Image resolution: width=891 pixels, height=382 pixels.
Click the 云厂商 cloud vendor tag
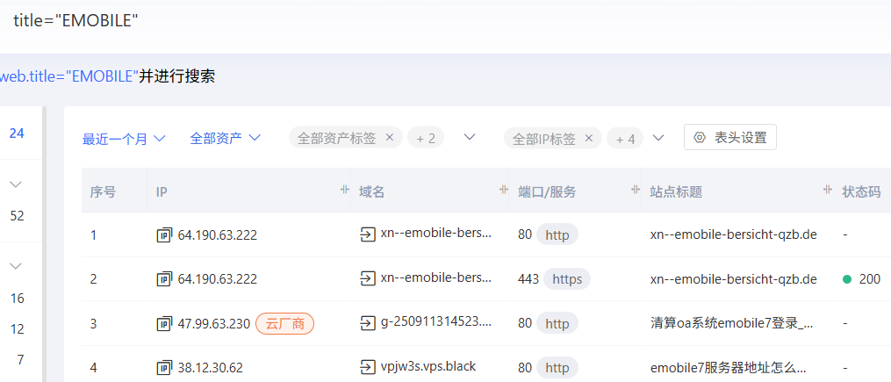tap(284, 324)
